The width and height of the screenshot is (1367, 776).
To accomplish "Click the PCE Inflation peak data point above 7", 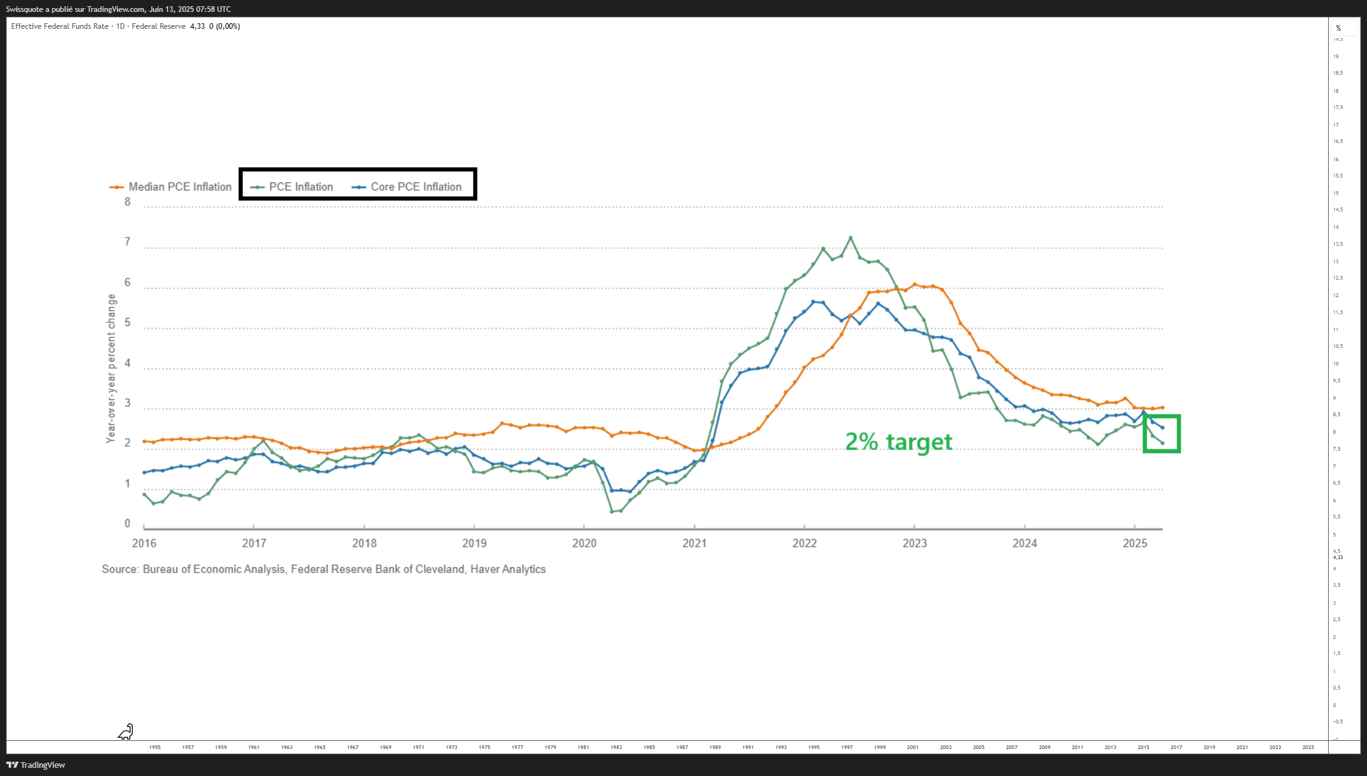I will click(x=851, y=238).
